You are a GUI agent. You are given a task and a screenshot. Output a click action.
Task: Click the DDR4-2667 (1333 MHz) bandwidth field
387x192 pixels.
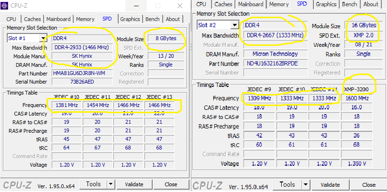pos(275,35)
